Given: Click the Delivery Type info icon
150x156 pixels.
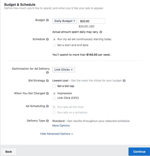Looking at the screenshot, I should pos(47,121).
